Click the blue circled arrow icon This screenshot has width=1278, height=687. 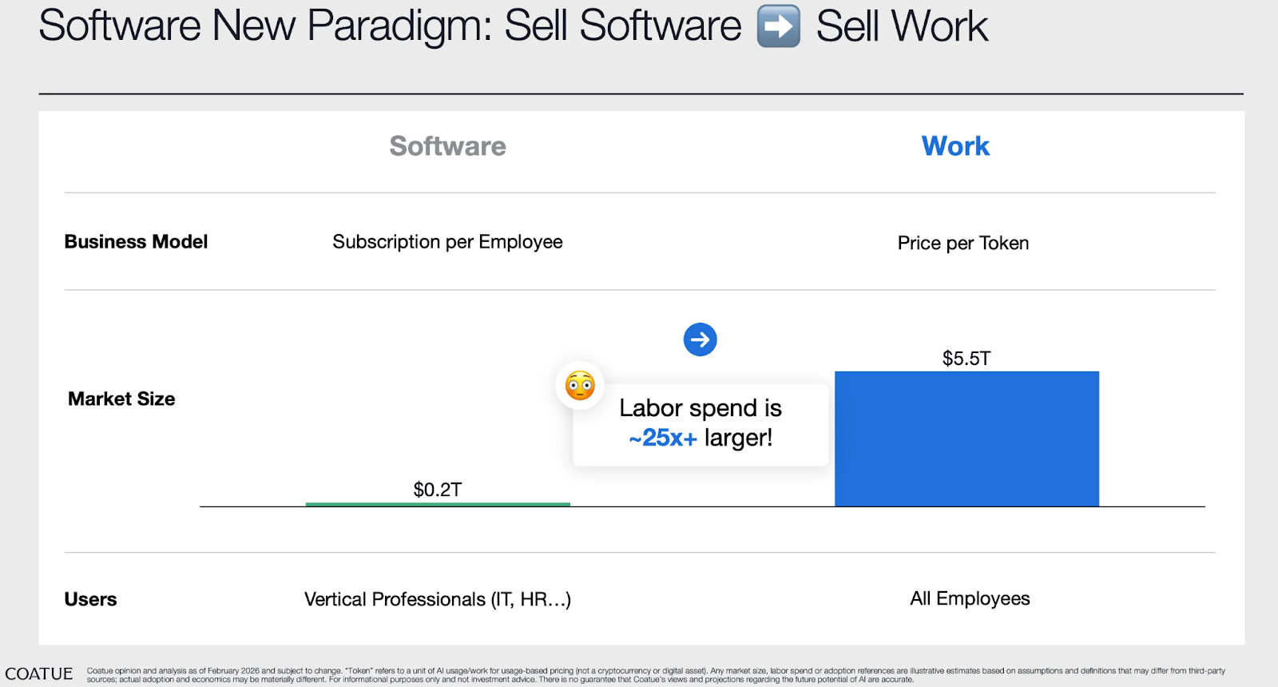tap(700, 340)
